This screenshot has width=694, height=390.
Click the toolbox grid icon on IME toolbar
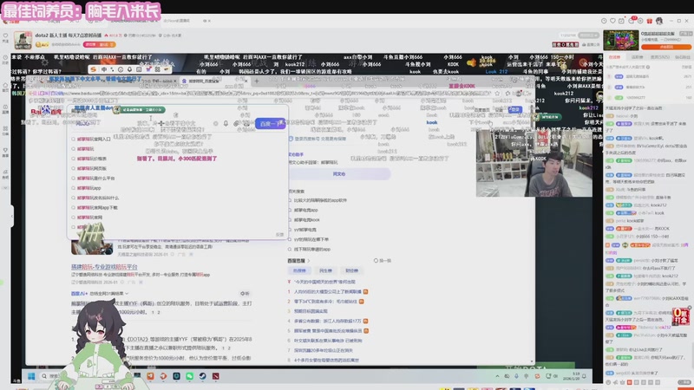click(x=157, y=69)
